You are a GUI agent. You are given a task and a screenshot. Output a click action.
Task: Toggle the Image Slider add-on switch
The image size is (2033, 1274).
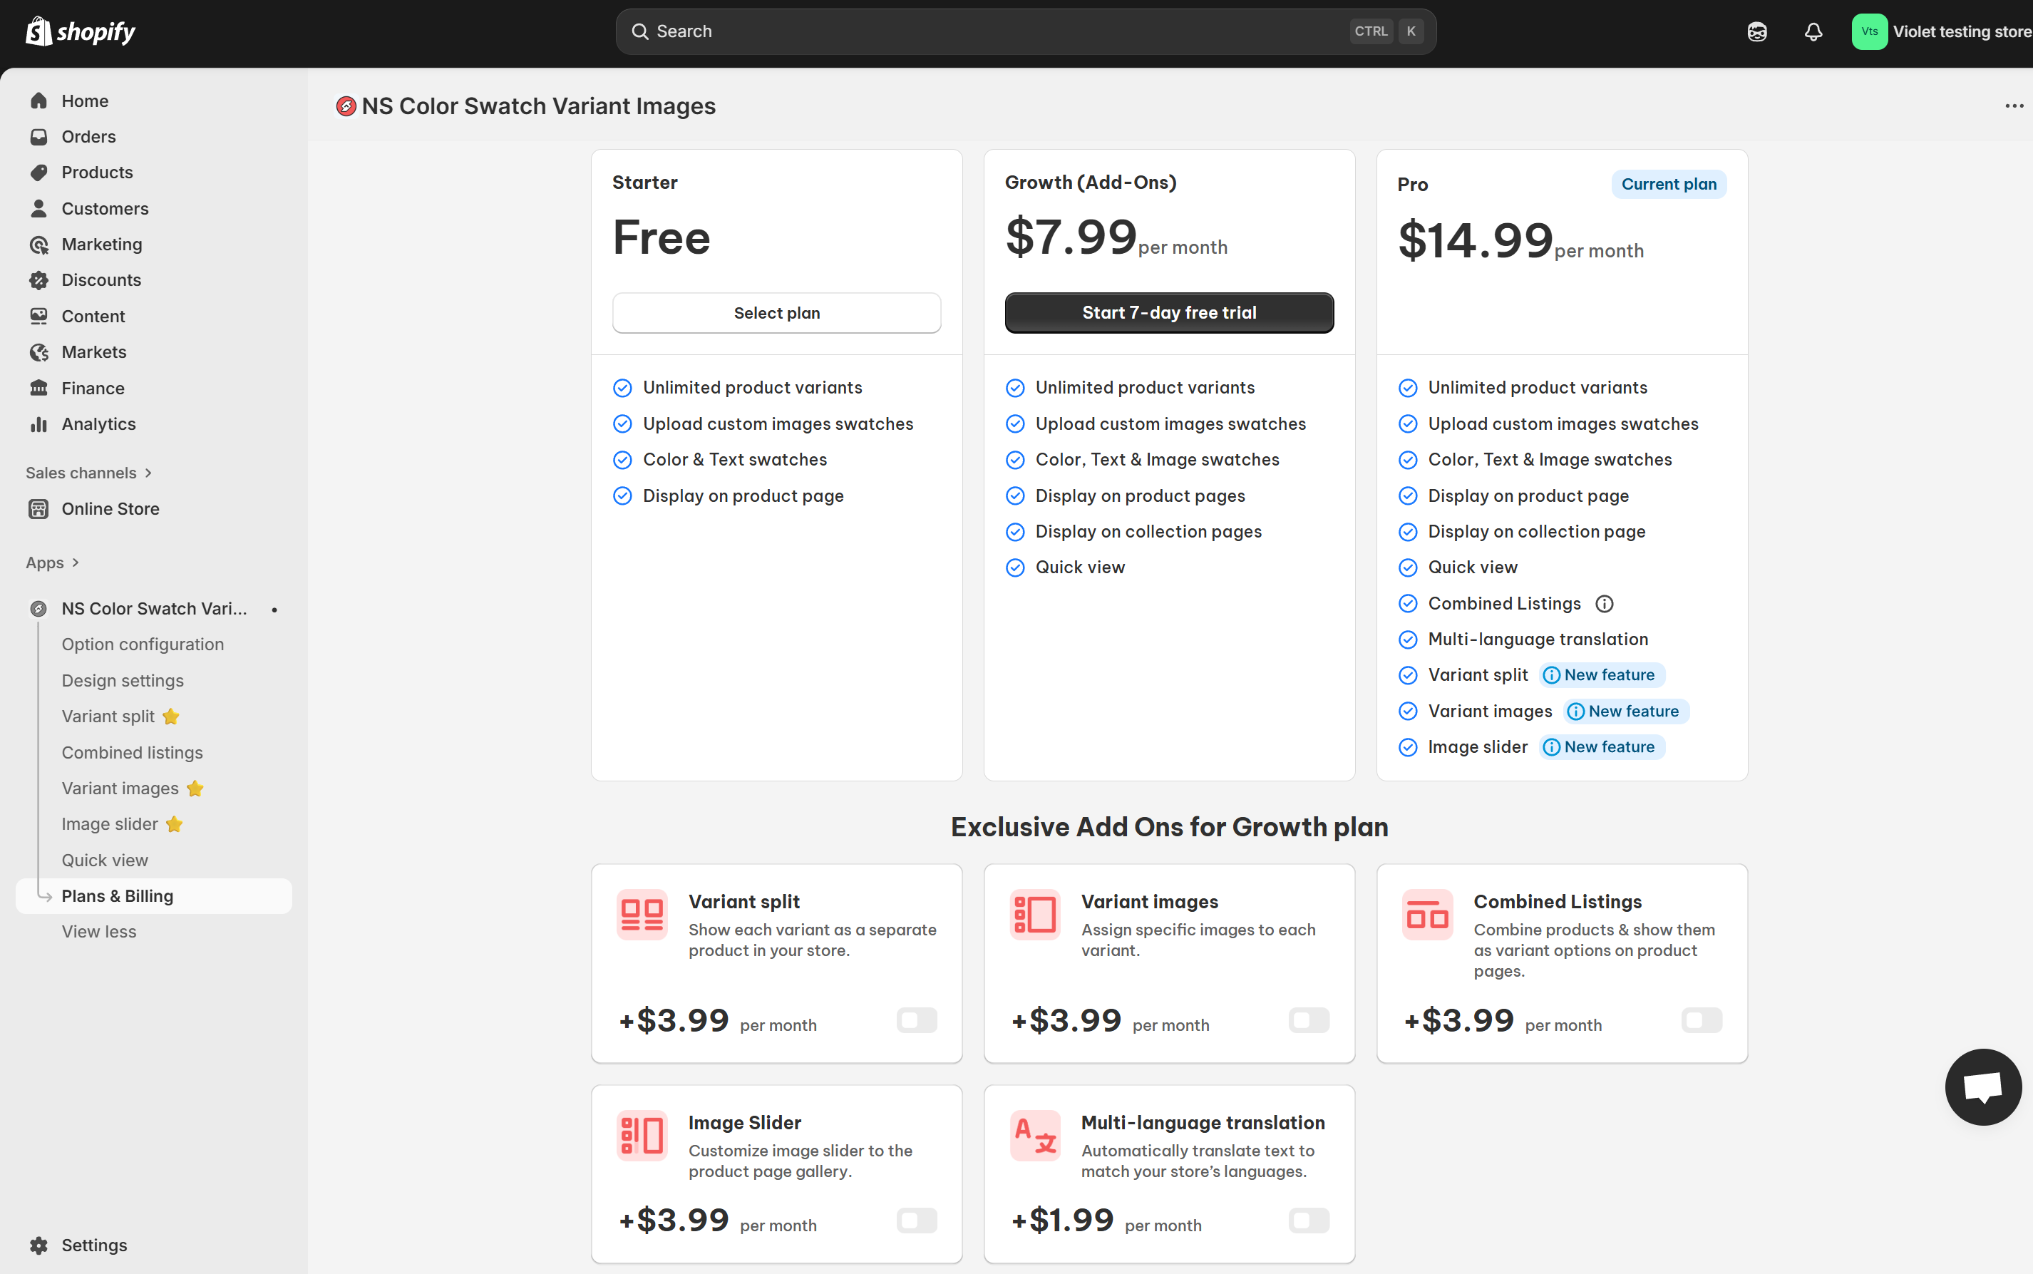(x=917, y=1220)
